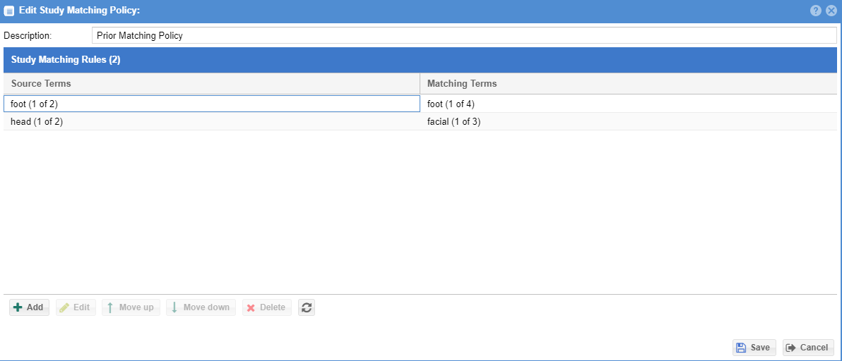Viewport: 842px width, 361px height.
Task: Click the Move down arrow button
Action: (201, 307)
